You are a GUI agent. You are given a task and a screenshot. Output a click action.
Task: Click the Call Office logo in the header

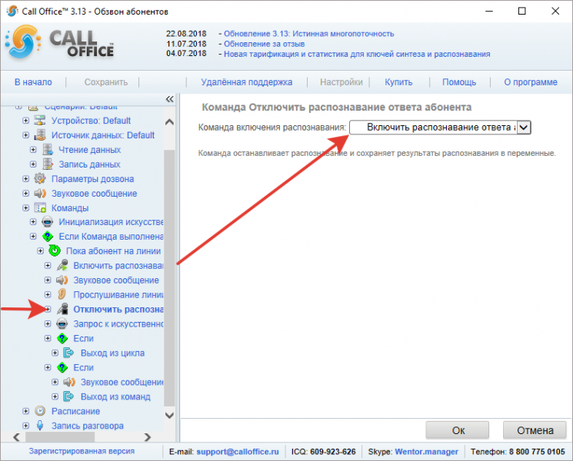60,42
